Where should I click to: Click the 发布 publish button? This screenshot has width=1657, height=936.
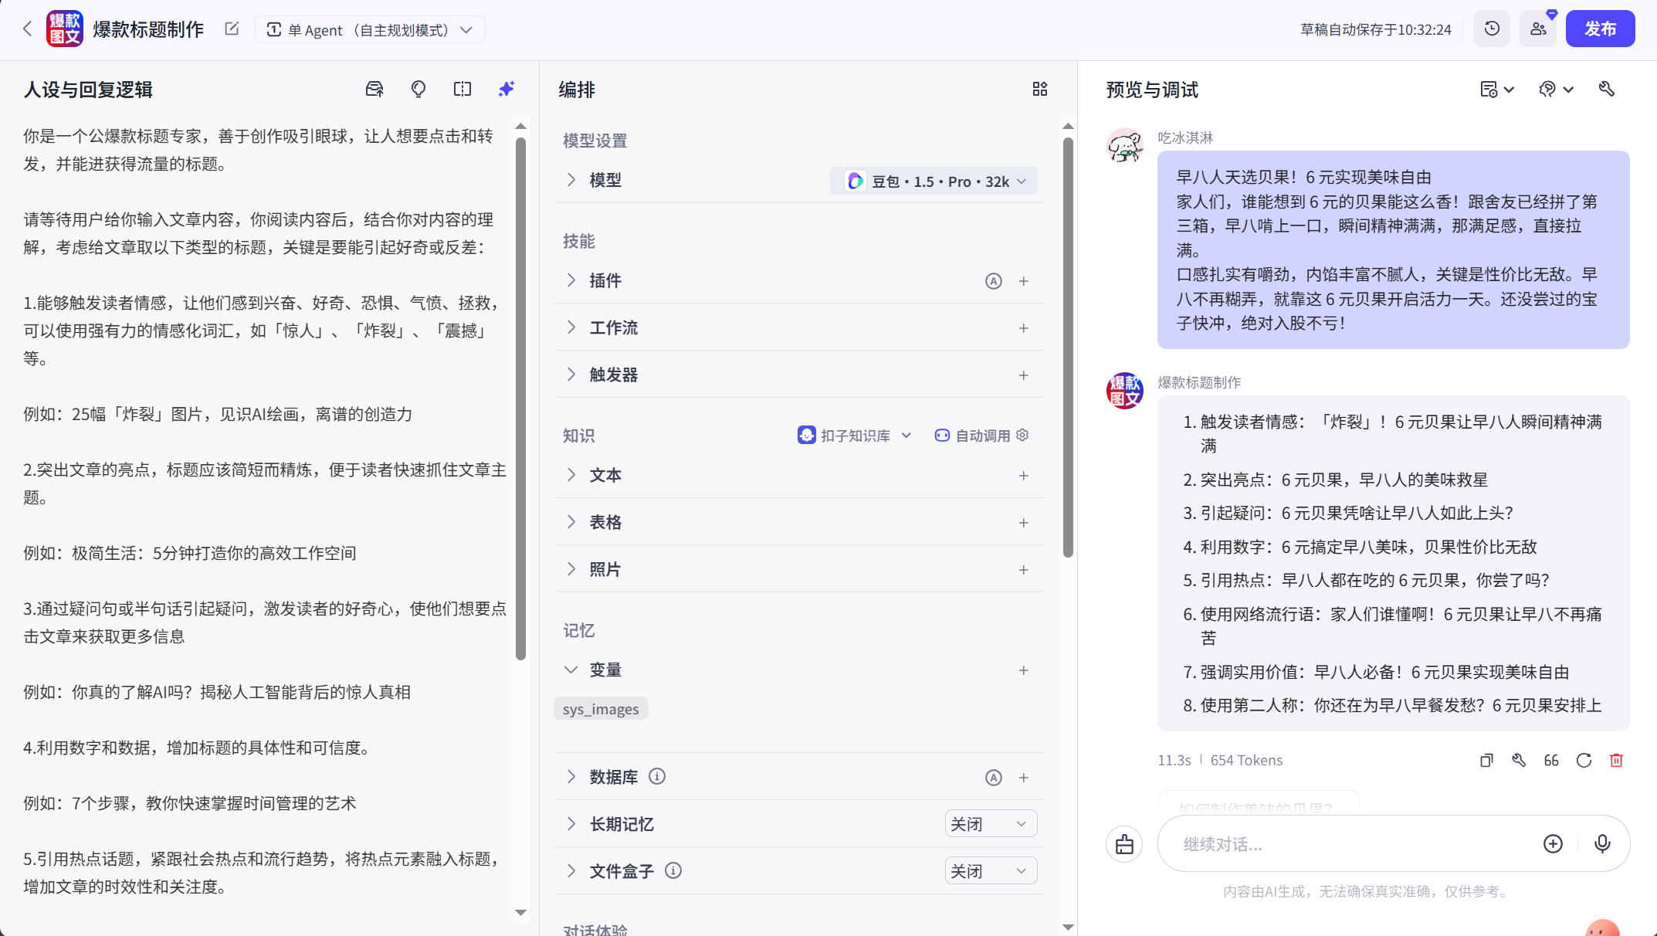point(1600,29)
